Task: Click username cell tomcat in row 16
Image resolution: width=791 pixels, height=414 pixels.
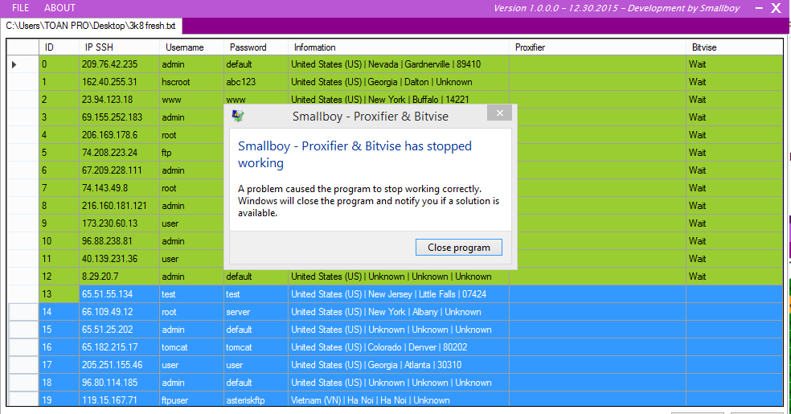Action: 191,347
